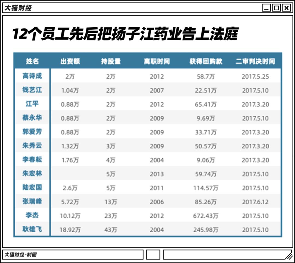Image resolution: width=295 pixels, height=263 pixels.
Task: Click the name 李杰 in the table
Action: click(x=33, y=215)
